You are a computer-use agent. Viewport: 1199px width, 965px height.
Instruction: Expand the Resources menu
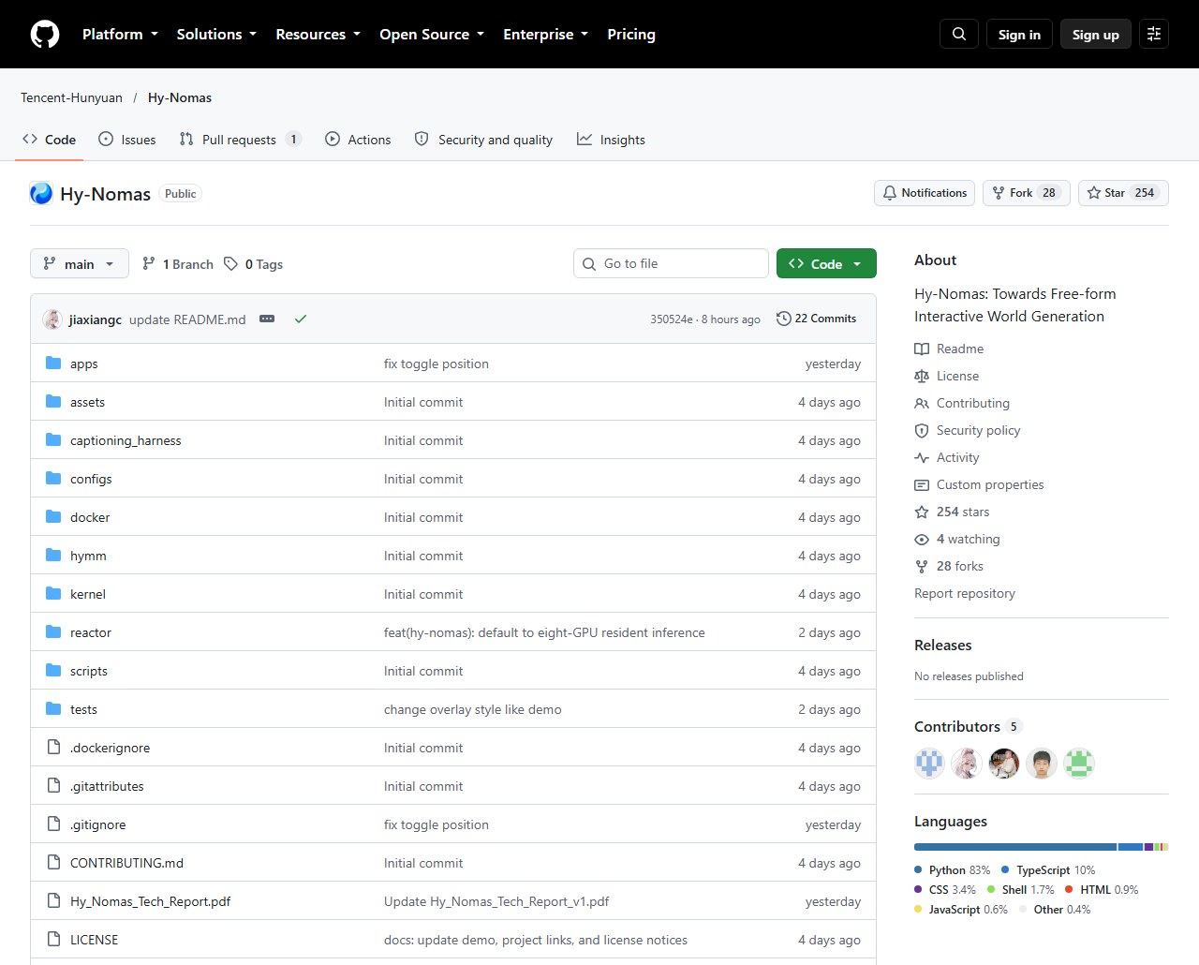click(x=318, y=34)
